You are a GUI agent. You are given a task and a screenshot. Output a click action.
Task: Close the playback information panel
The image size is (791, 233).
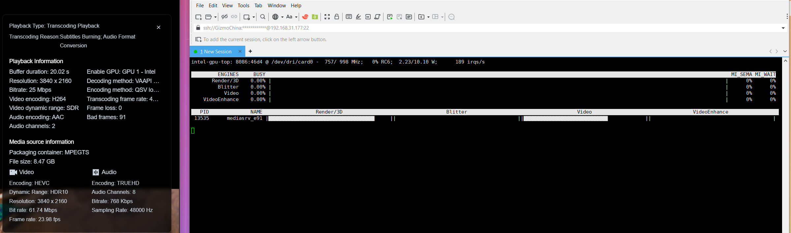click(159, 27)
